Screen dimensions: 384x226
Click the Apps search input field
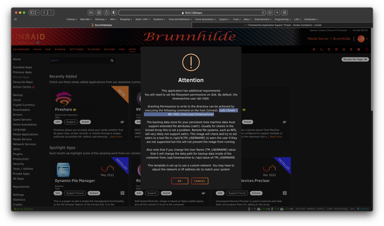point(79,61)
